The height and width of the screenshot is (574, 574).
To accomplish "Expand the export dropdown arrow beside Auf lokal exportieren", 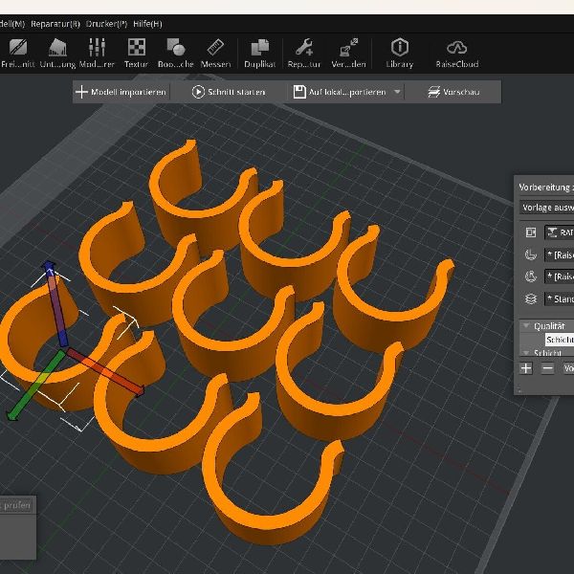I will (x=397, y=92).
